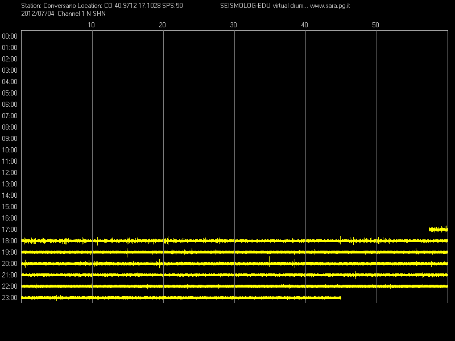This screenshot has height=341, width=455.
Task: Click the SPS:50 sample rate text
Action: [172, 6]
